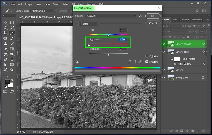Select the Hand tool
The height and width of the screenshot is (135, 212).
coord(5,70)
